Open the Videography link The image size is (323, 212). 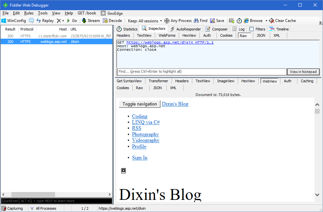[146, 140]
